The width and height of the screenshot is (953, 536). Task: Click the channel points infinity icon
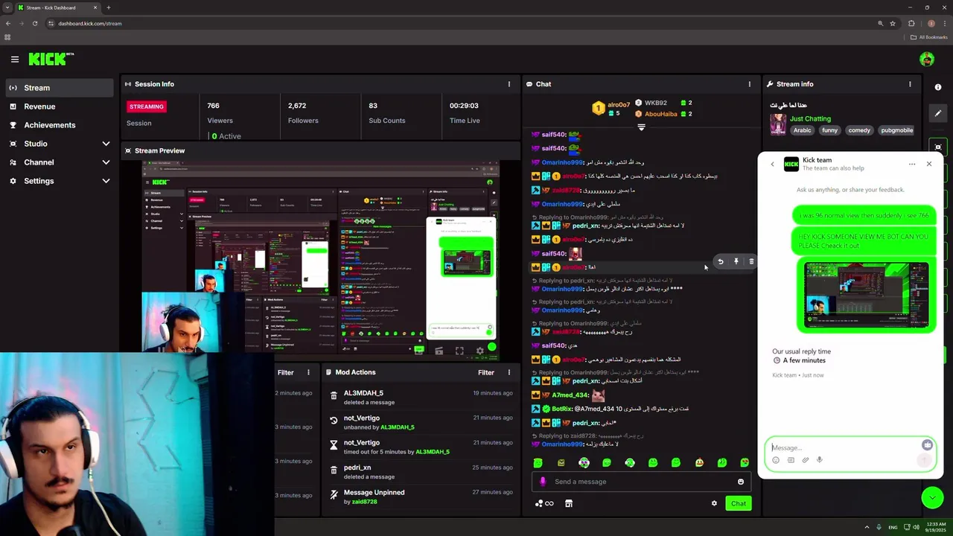point(544,503)
